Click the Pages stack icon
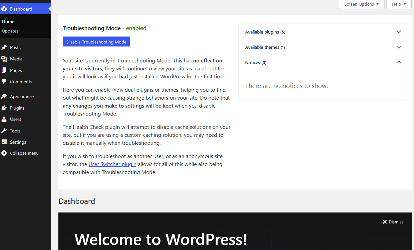The width and height of the screenshot is (414, 250). click(x=4, y=70)
